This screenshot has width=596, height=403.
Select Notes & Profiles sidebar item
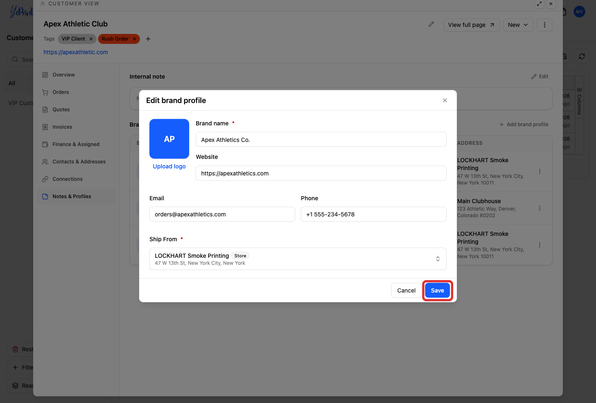click(77, 197)
